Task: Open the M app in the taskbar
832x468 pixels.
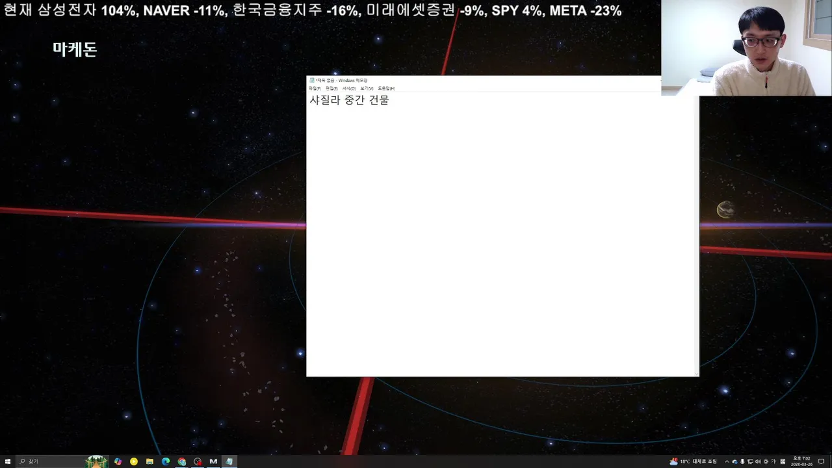Action: 213,461
